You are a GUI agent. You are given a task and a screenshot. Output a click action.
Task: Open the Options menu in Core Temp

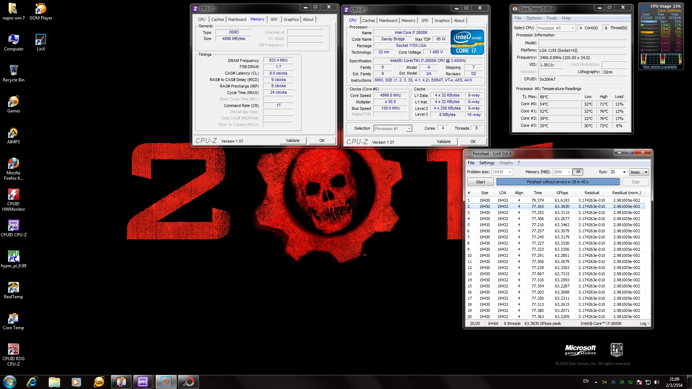[533, 18]
